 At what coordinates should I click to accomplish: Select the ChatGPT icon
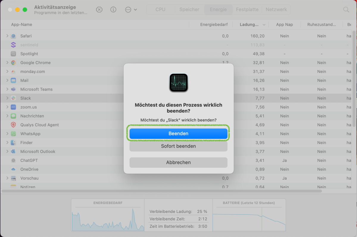click(13, 160)
